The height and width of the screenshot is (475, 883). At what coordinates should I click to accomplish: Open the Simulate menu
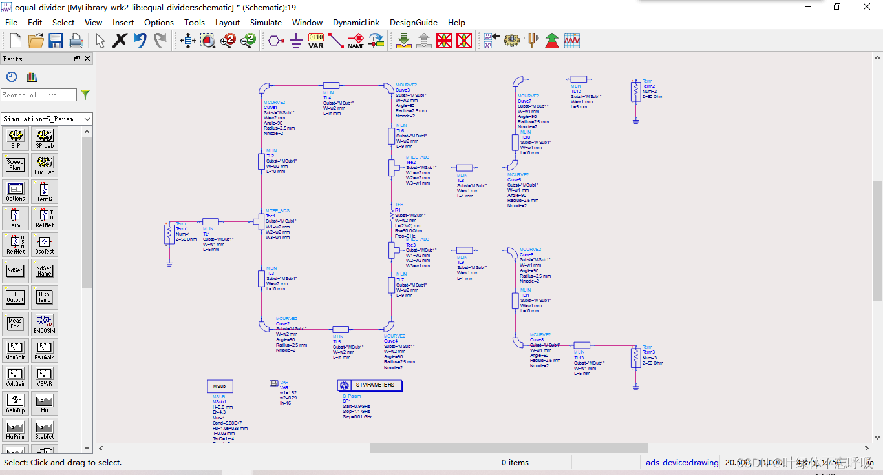[266, 22]
